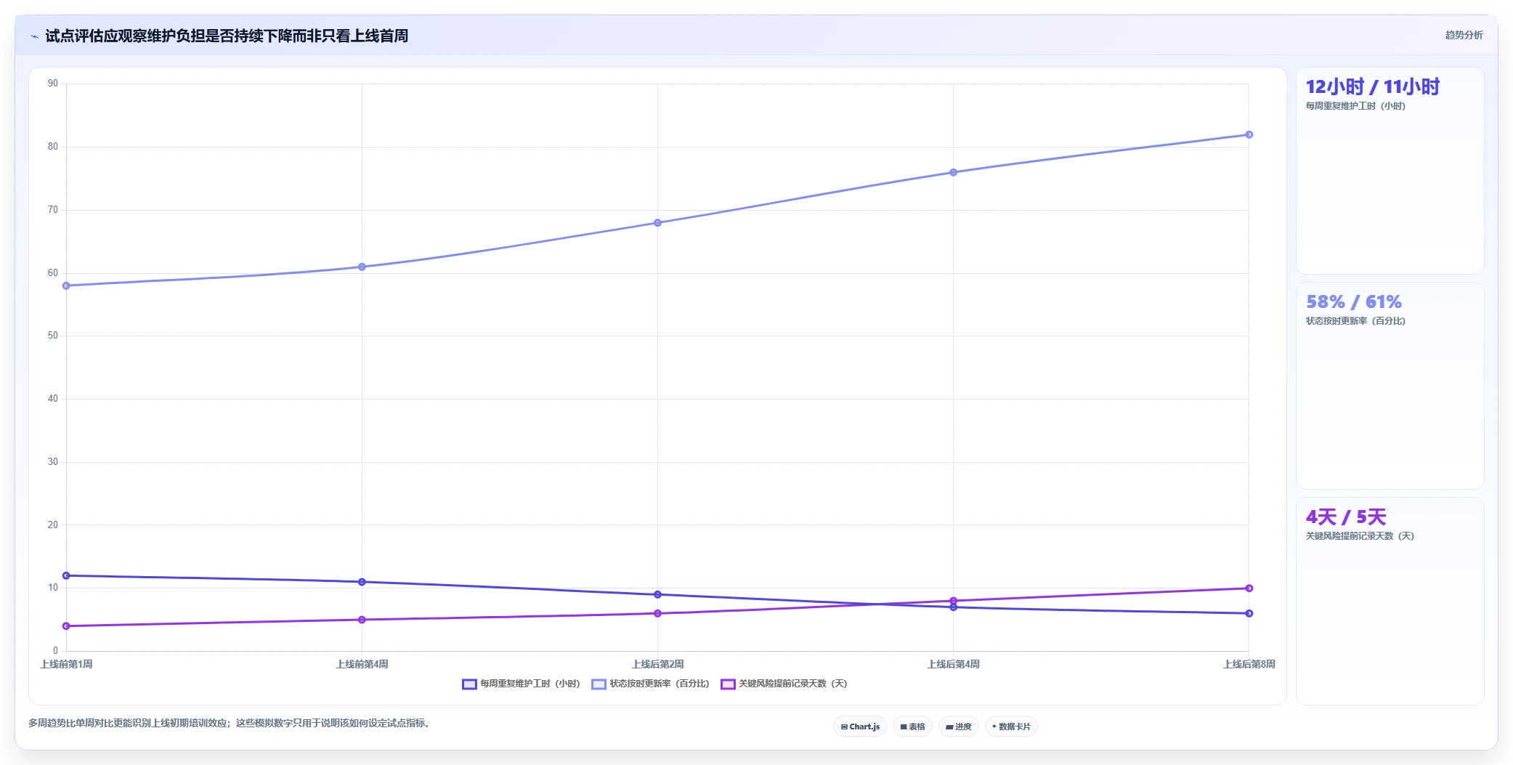
Task: Open the 4天 / 5天 stat card value
Action: coord(1346,517)
